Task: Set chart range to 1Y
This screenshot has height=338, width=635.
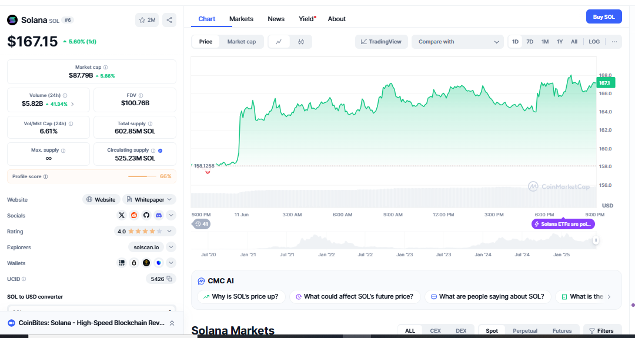Action: pyautogui.click(x=560, y=42)
